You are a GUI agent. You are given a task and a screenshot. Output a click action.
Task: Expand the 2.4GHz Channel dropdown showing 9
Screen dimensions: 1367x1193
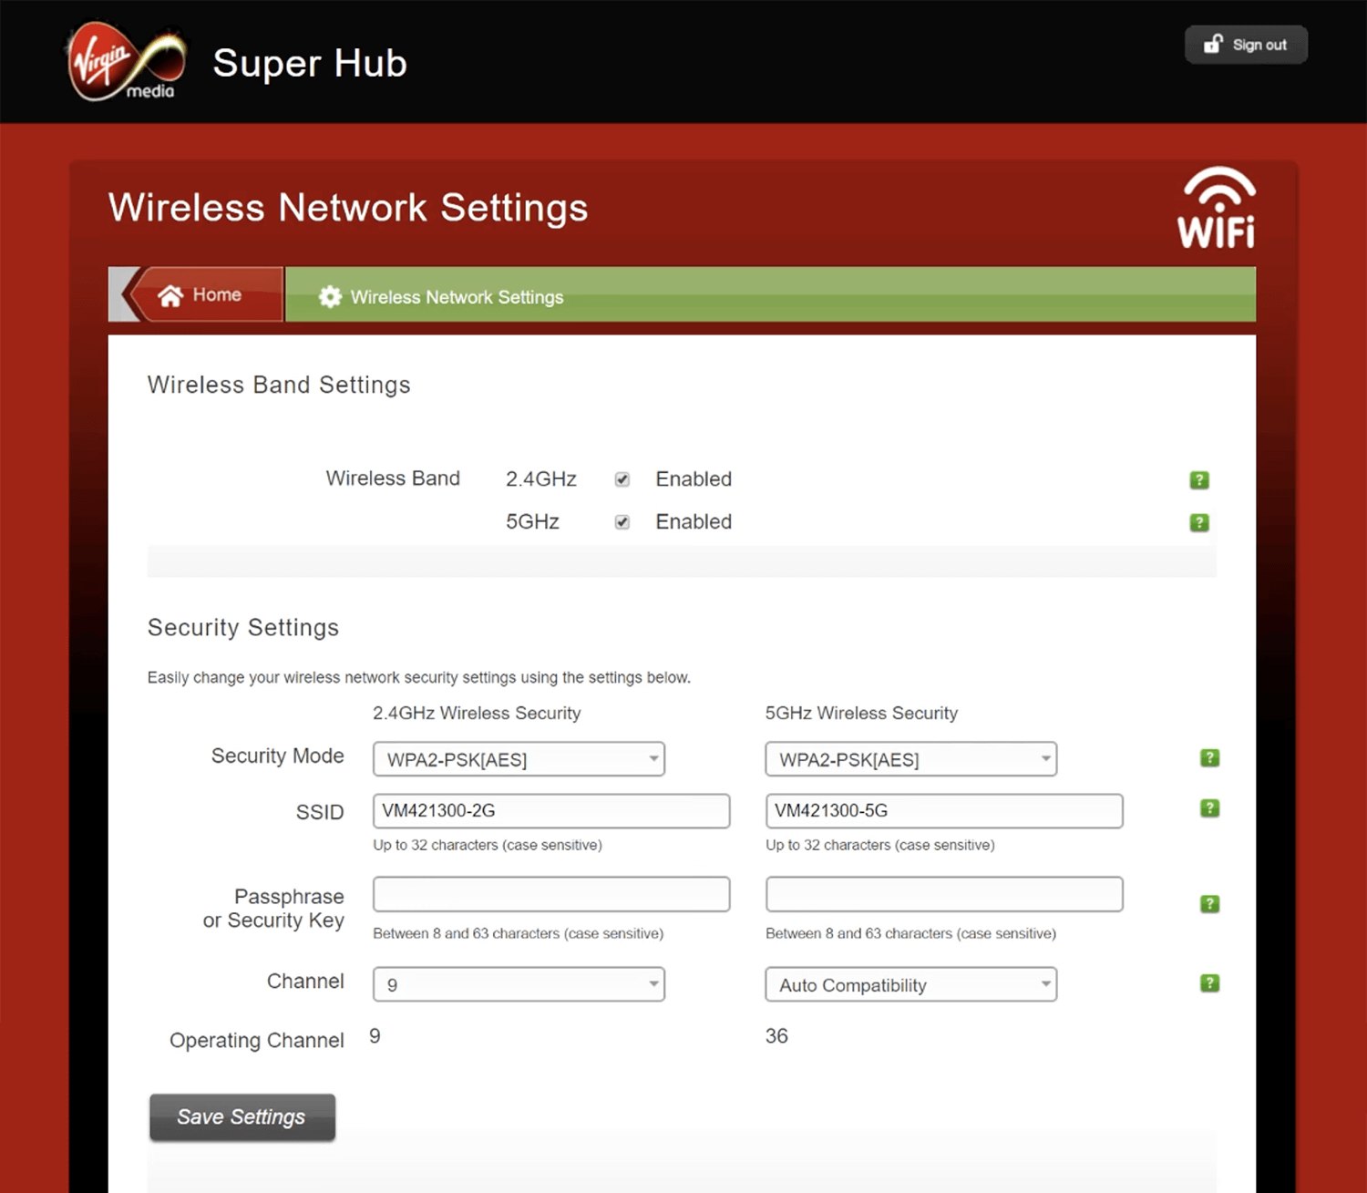click(x=519, y=984)
